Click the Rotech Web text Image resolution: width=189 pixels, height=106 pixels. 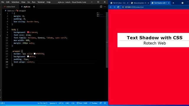tap(154, 43)
